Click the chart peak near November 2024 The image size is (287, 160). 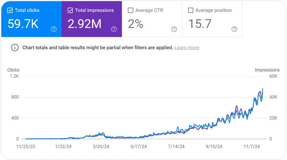click(x=262, y=89)
